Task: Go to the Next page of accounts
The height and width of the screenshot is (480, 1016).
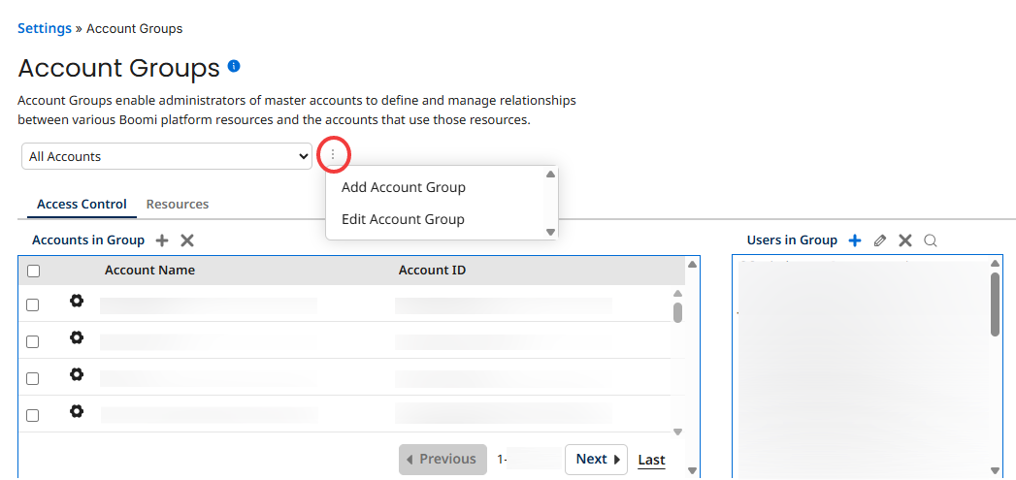Action: click(x=596, y=460)
